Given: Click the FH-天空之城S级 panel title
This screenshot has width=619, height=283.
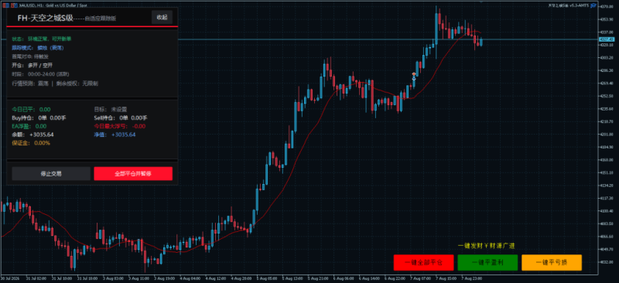Looking at the screenshot, I should (x=46, y=18).
